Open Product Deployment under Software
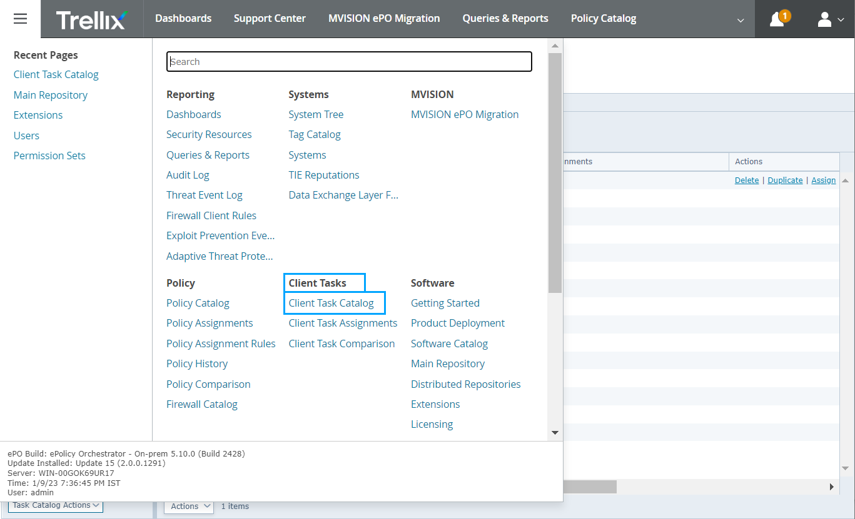Image resolution: width=855 pixels, height=519 pixels. [458, 323]
